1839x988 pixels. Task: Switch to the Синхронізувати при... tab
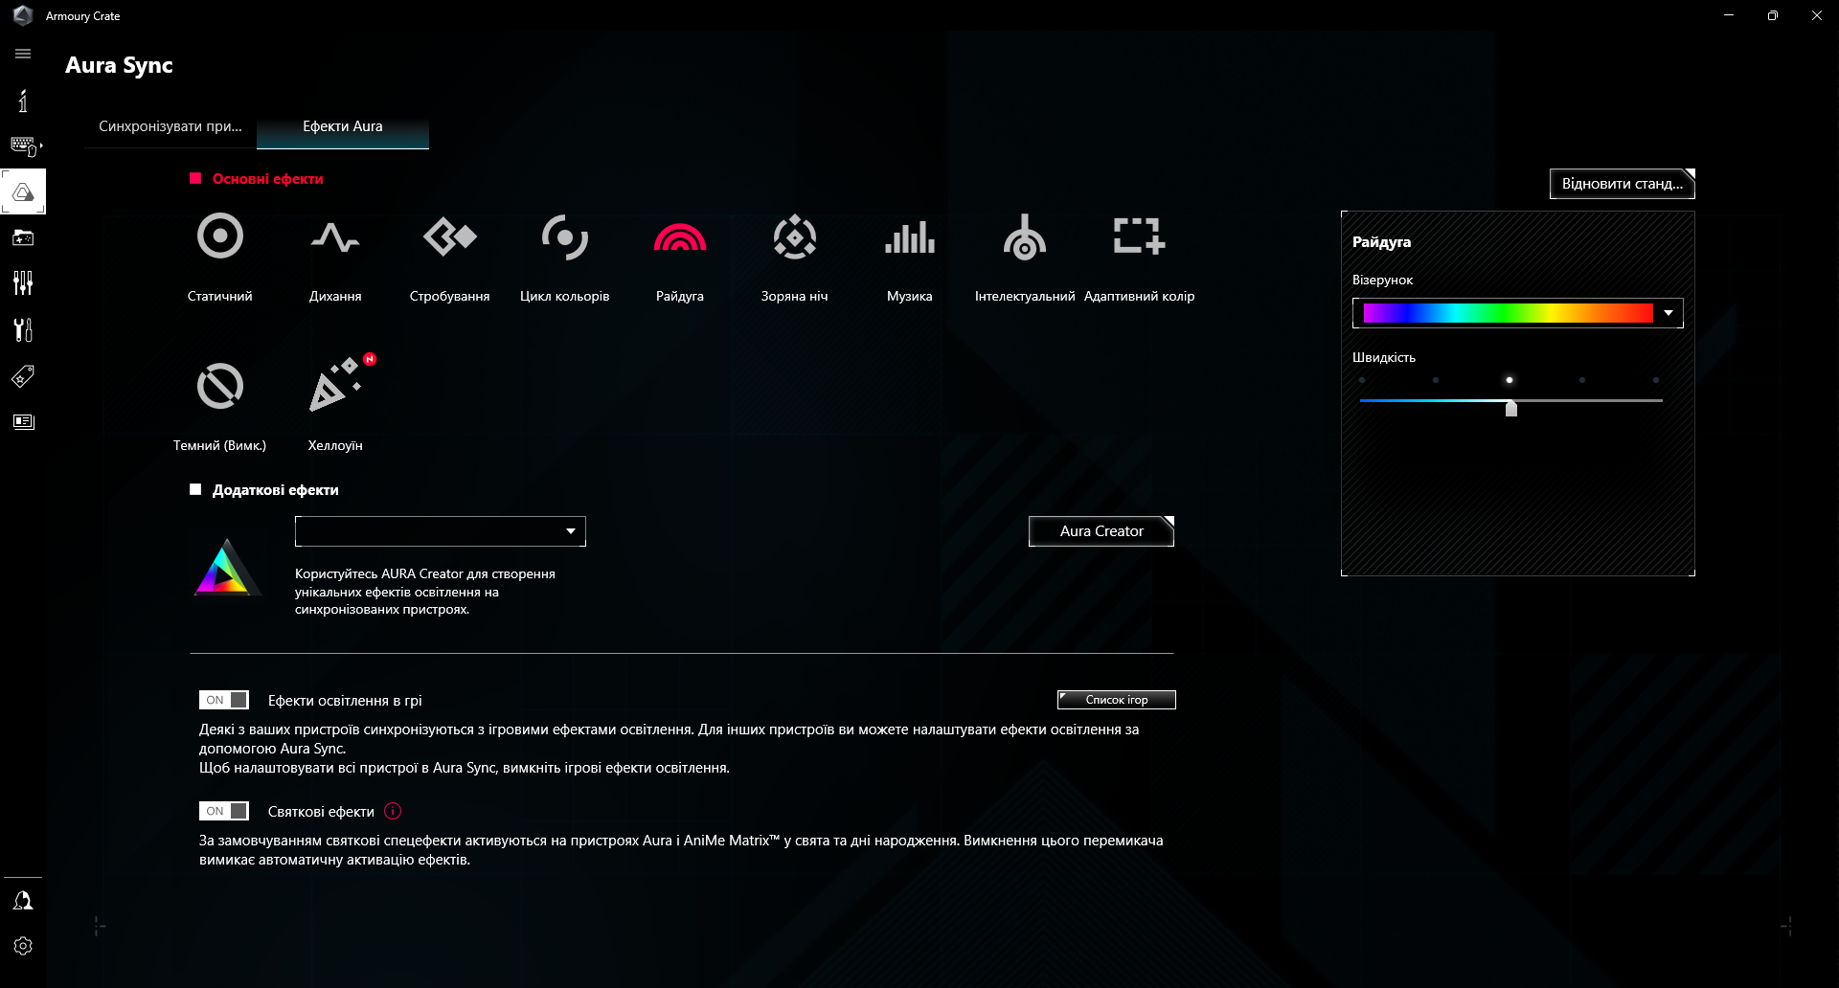(170, 125)
